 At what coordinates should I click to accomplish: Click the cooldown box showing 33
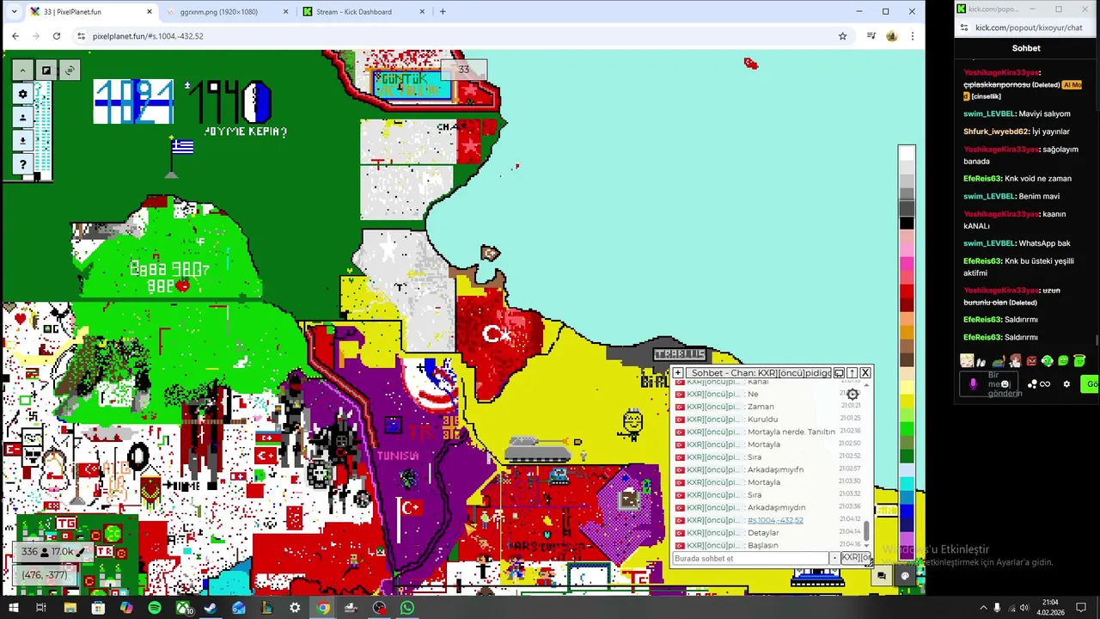coord(464,70)
